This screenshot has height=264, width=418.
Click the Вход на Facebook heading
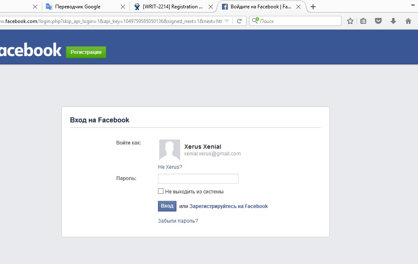click(99, 120)
